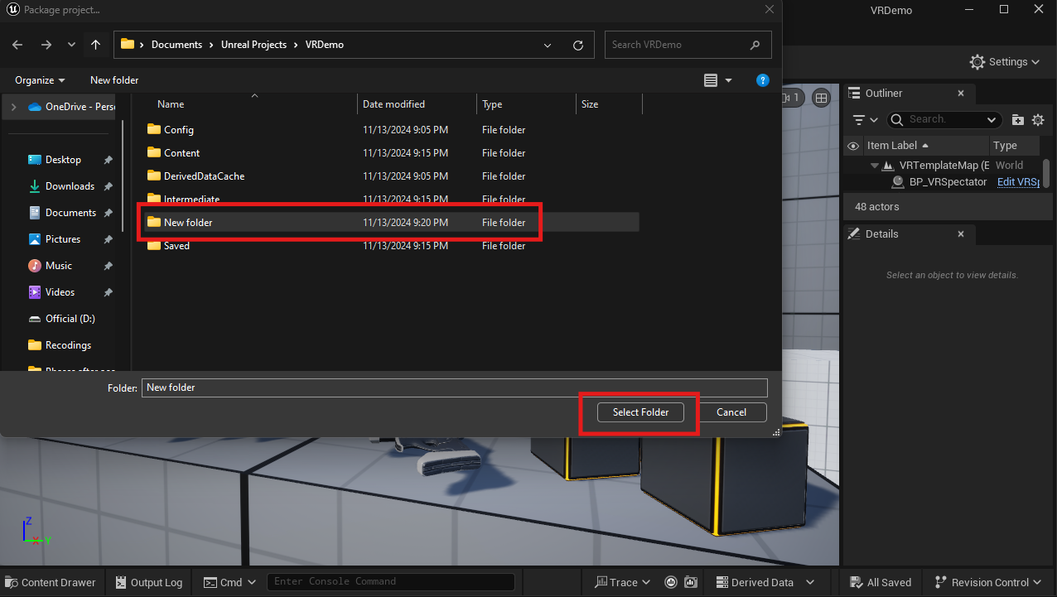Toggle the Outliner visibility eye column
The image size is (1057, 597).
point(852,146)
